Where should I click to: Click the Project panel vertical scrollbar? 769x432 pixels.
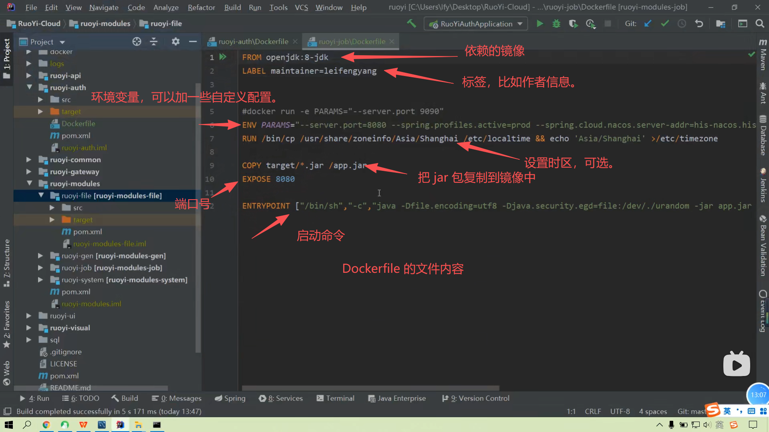point(198,218)
